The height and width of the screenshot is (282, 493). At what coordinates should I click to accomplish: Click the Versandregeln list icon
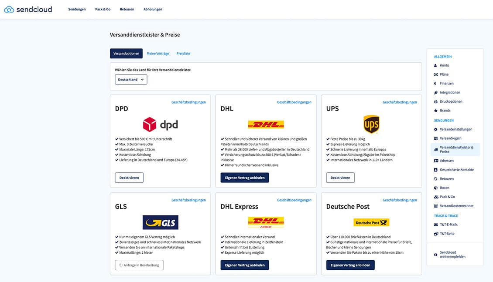pos(436,138)
